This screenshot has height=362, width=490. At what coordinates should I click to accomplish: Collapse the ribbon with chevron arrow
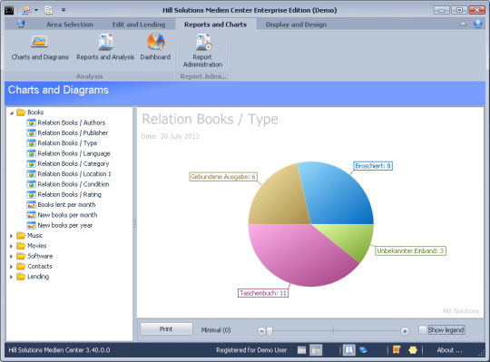[x=463, y=24]
